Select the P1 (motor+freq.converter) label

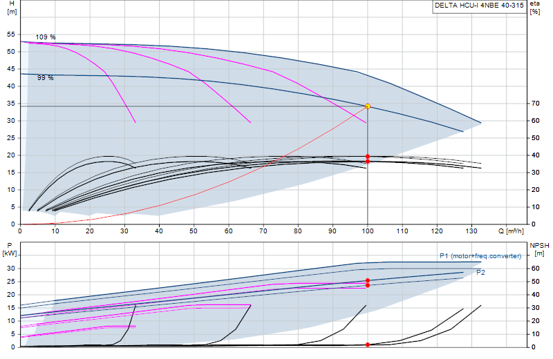tap(480, 256)
